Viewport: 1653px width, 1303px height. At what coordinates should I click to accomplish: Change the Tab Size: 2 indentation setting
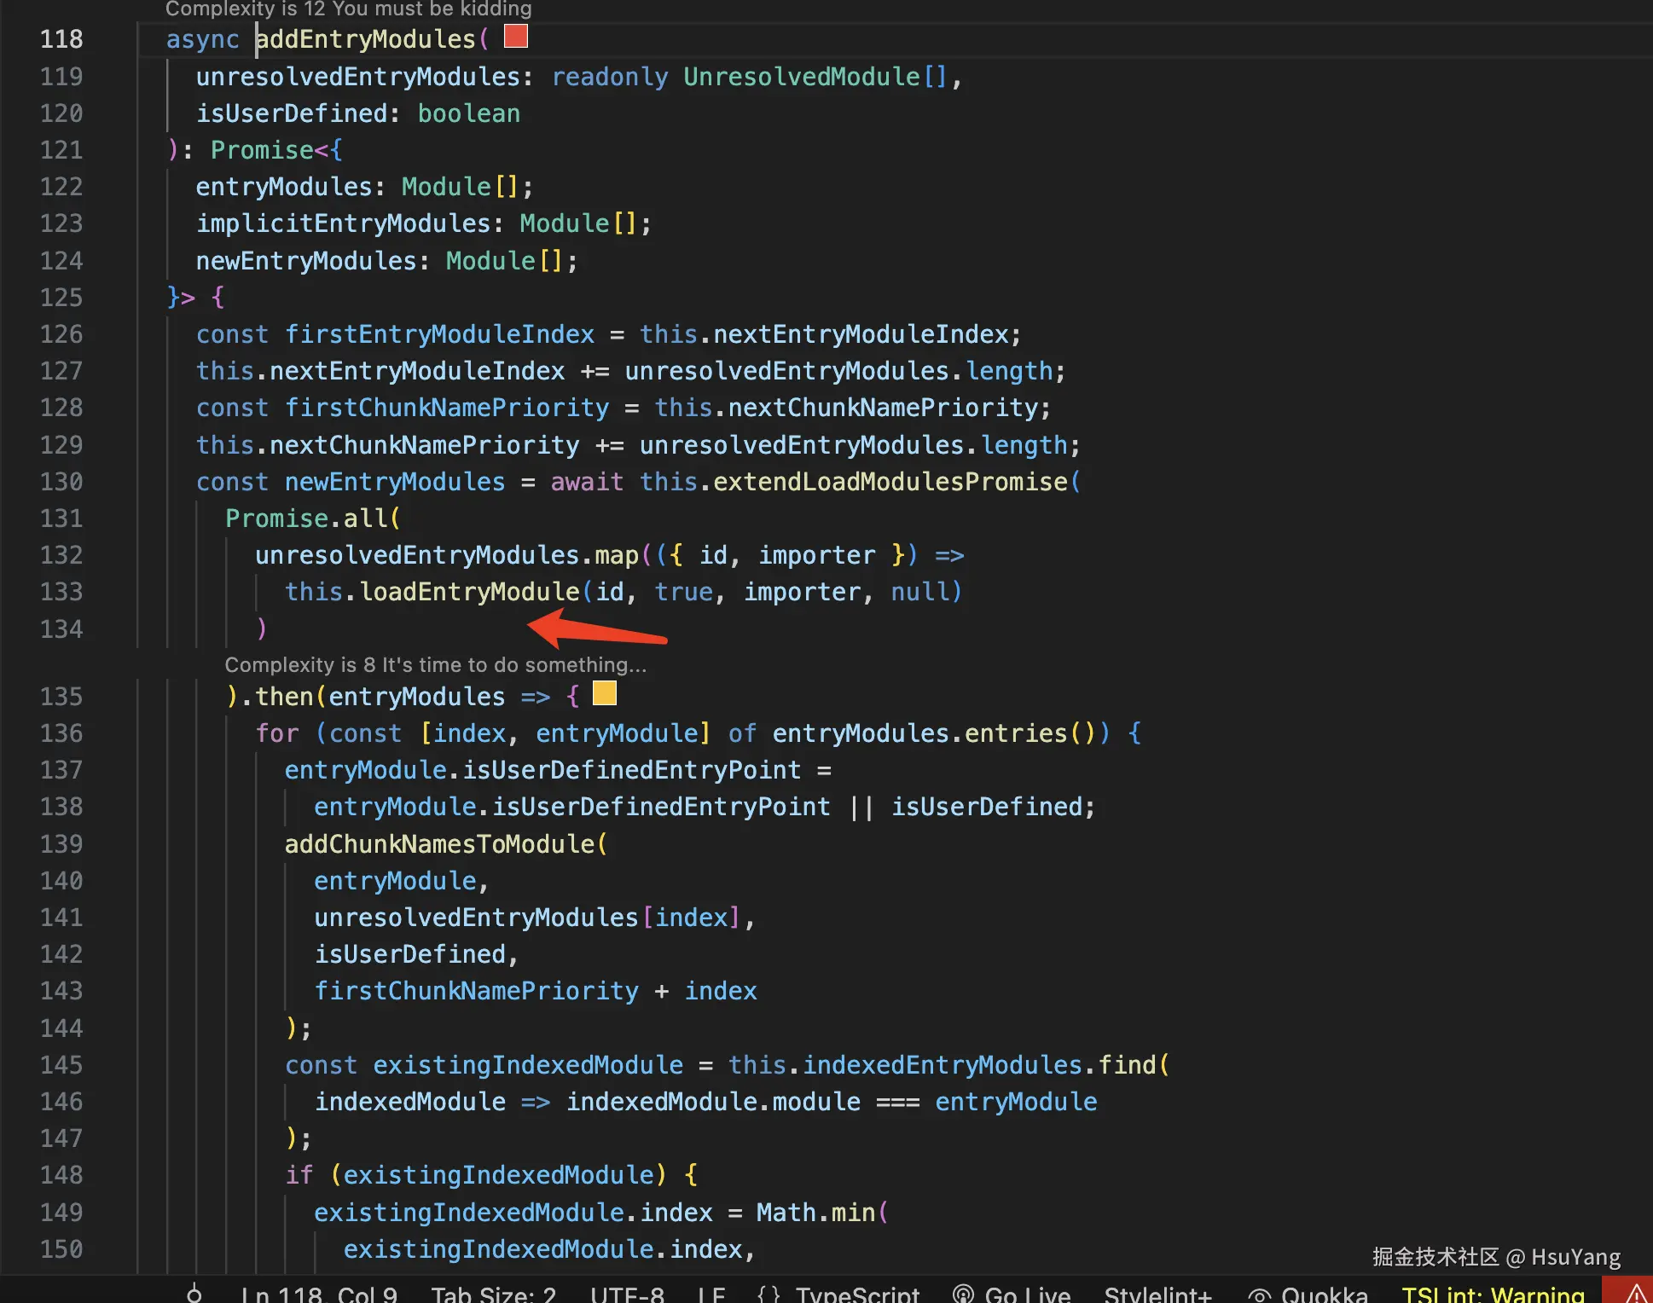pyautogui.click(x=493, y=1293)
